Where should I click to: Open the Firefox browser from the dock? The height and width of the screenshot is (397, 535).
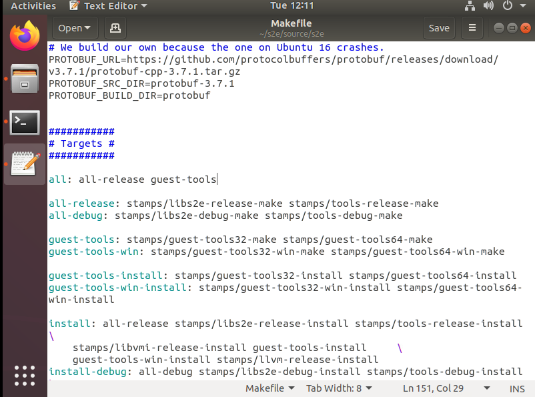[x=25, y=35]
